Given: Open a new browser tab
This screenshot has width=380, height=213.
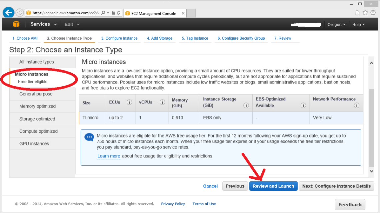Looking at the screenshot, I should (191, 13).
